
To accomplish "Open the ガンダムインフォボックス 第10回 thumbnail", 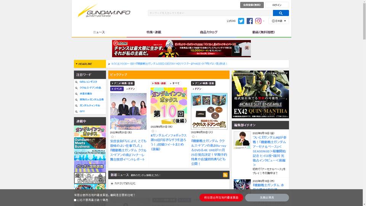I will (x=169, y=106).
